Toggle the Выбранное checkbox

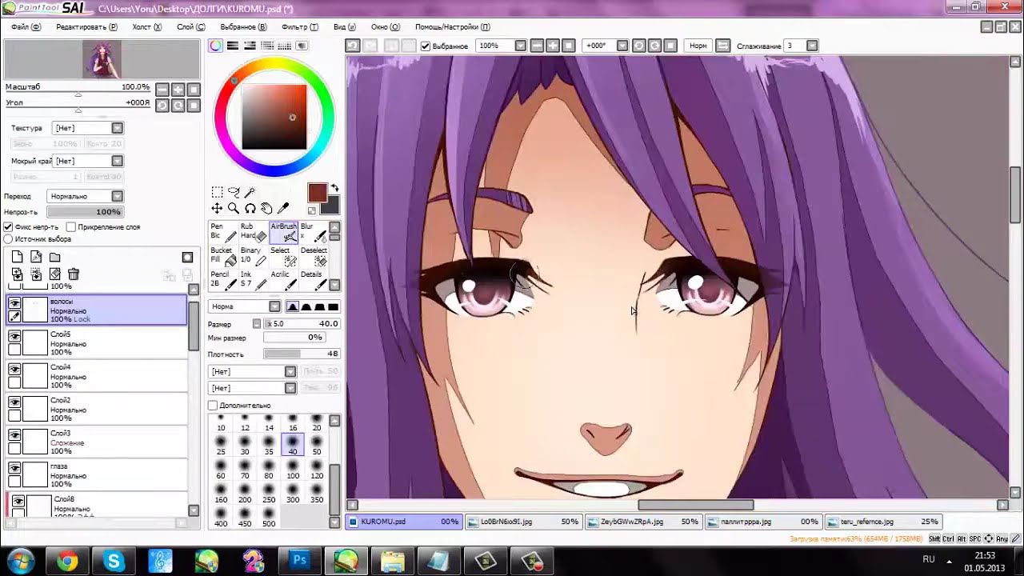[x=426, y=46]
